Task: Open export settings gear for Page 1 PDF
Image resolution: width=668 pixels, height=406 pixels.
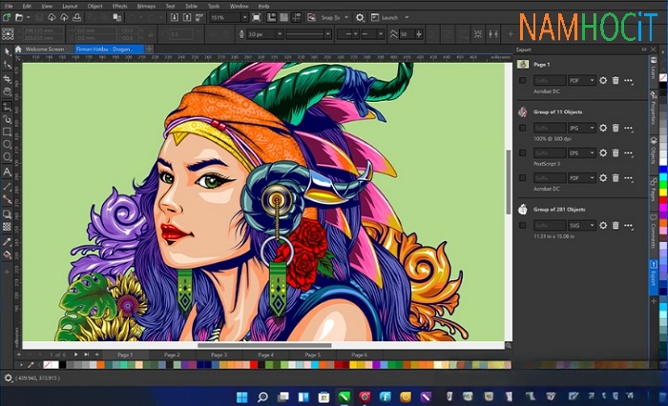Action: click(x=603, y=80)
